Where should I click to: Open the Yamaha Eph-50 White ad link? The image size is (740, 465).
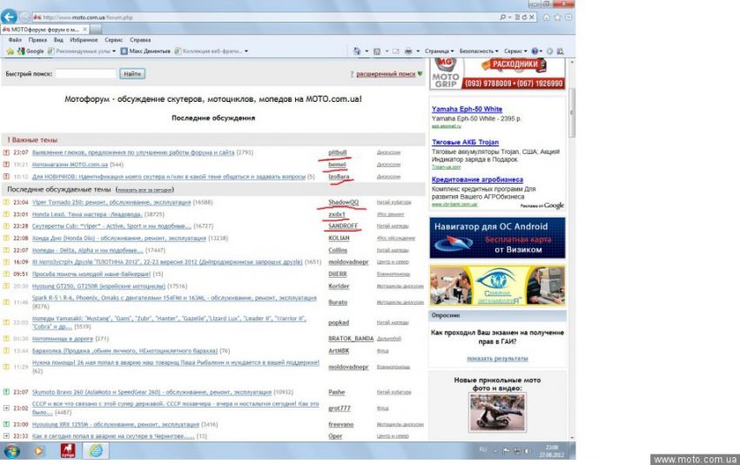point(467,109)
